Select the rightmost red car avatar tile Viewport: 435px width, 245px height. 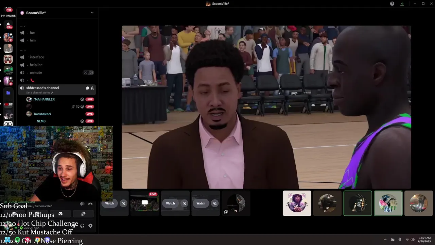pos(419,203)
